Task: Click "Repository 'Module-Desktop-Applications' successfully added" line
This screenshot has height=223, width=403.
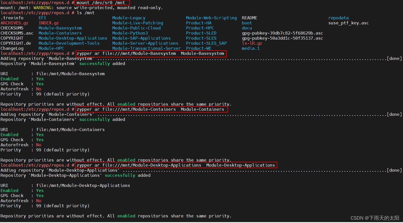Action: (75, 175)
